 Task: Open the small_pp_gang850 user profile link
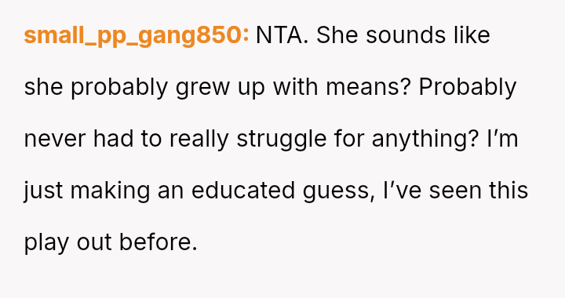pos(137,35)
